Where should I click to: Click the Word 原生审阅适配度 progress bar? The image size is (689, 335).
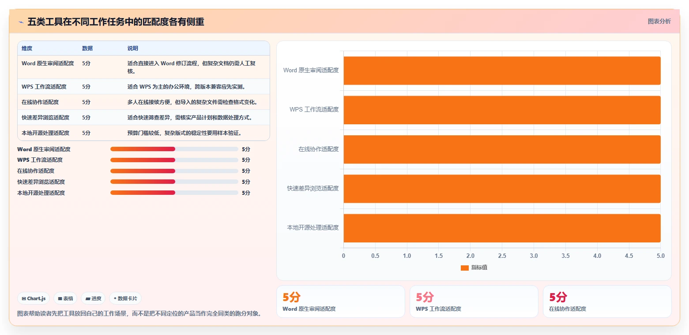tap(174, 149)
